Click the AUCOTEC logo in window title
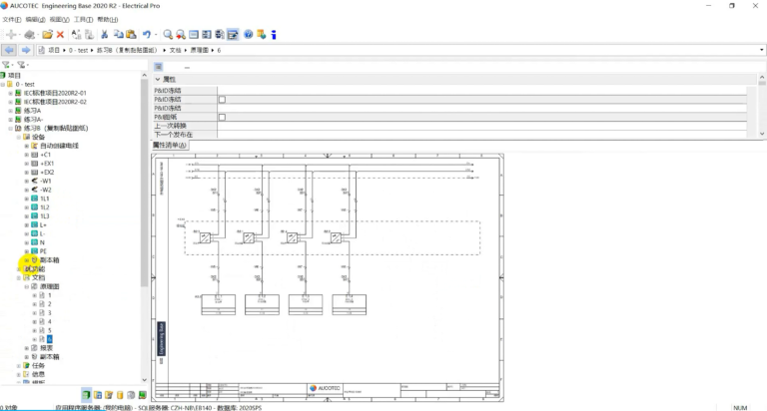The image size is (767, 411). pos(4,6)
